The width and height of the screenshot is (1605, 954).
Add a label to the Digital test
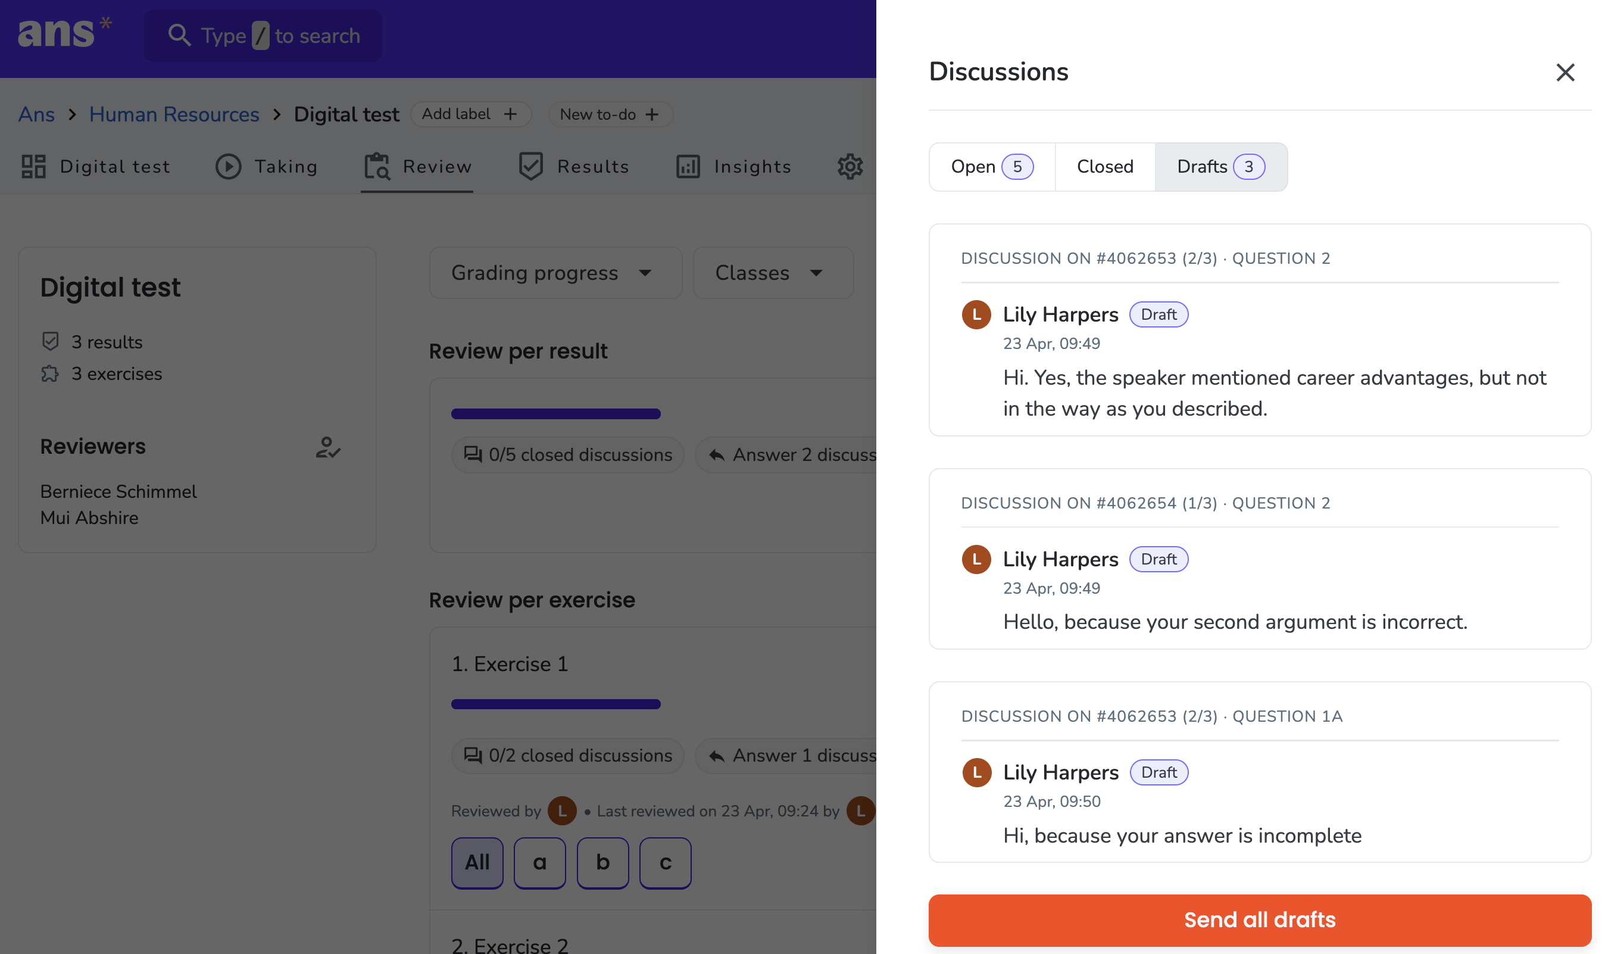click(470, 114)
